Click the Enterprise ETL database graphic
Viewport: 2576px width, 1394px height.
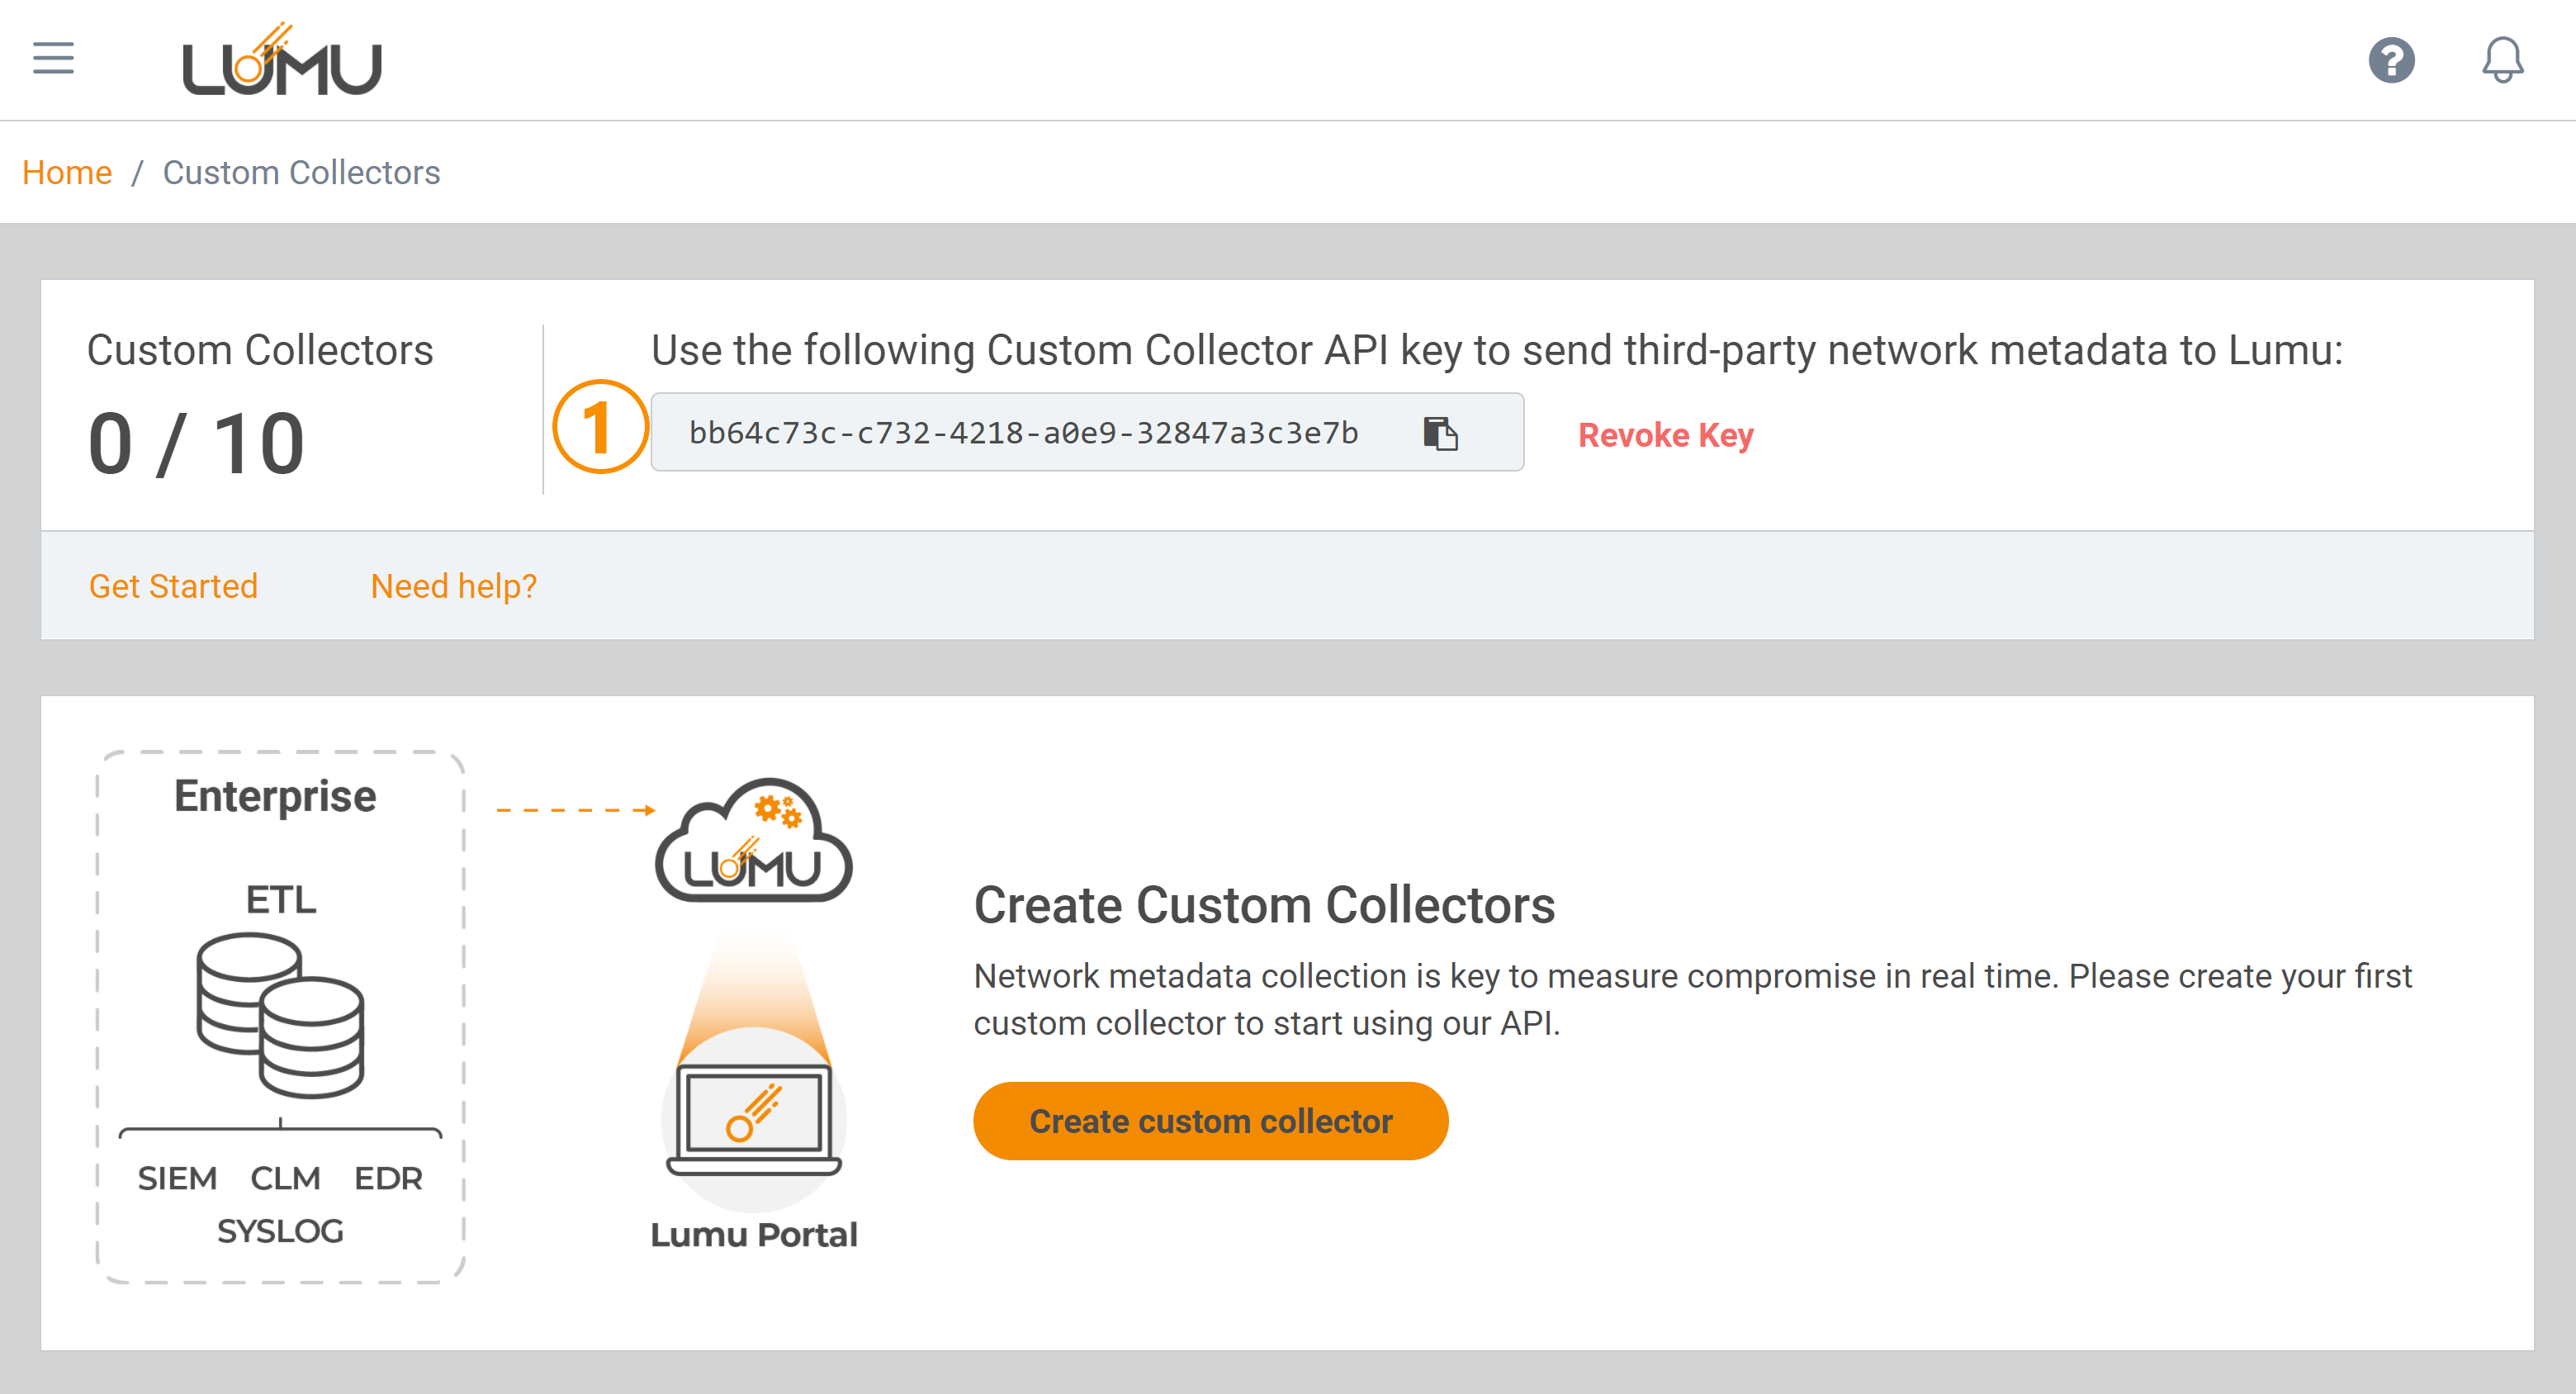pos(280,1015)
